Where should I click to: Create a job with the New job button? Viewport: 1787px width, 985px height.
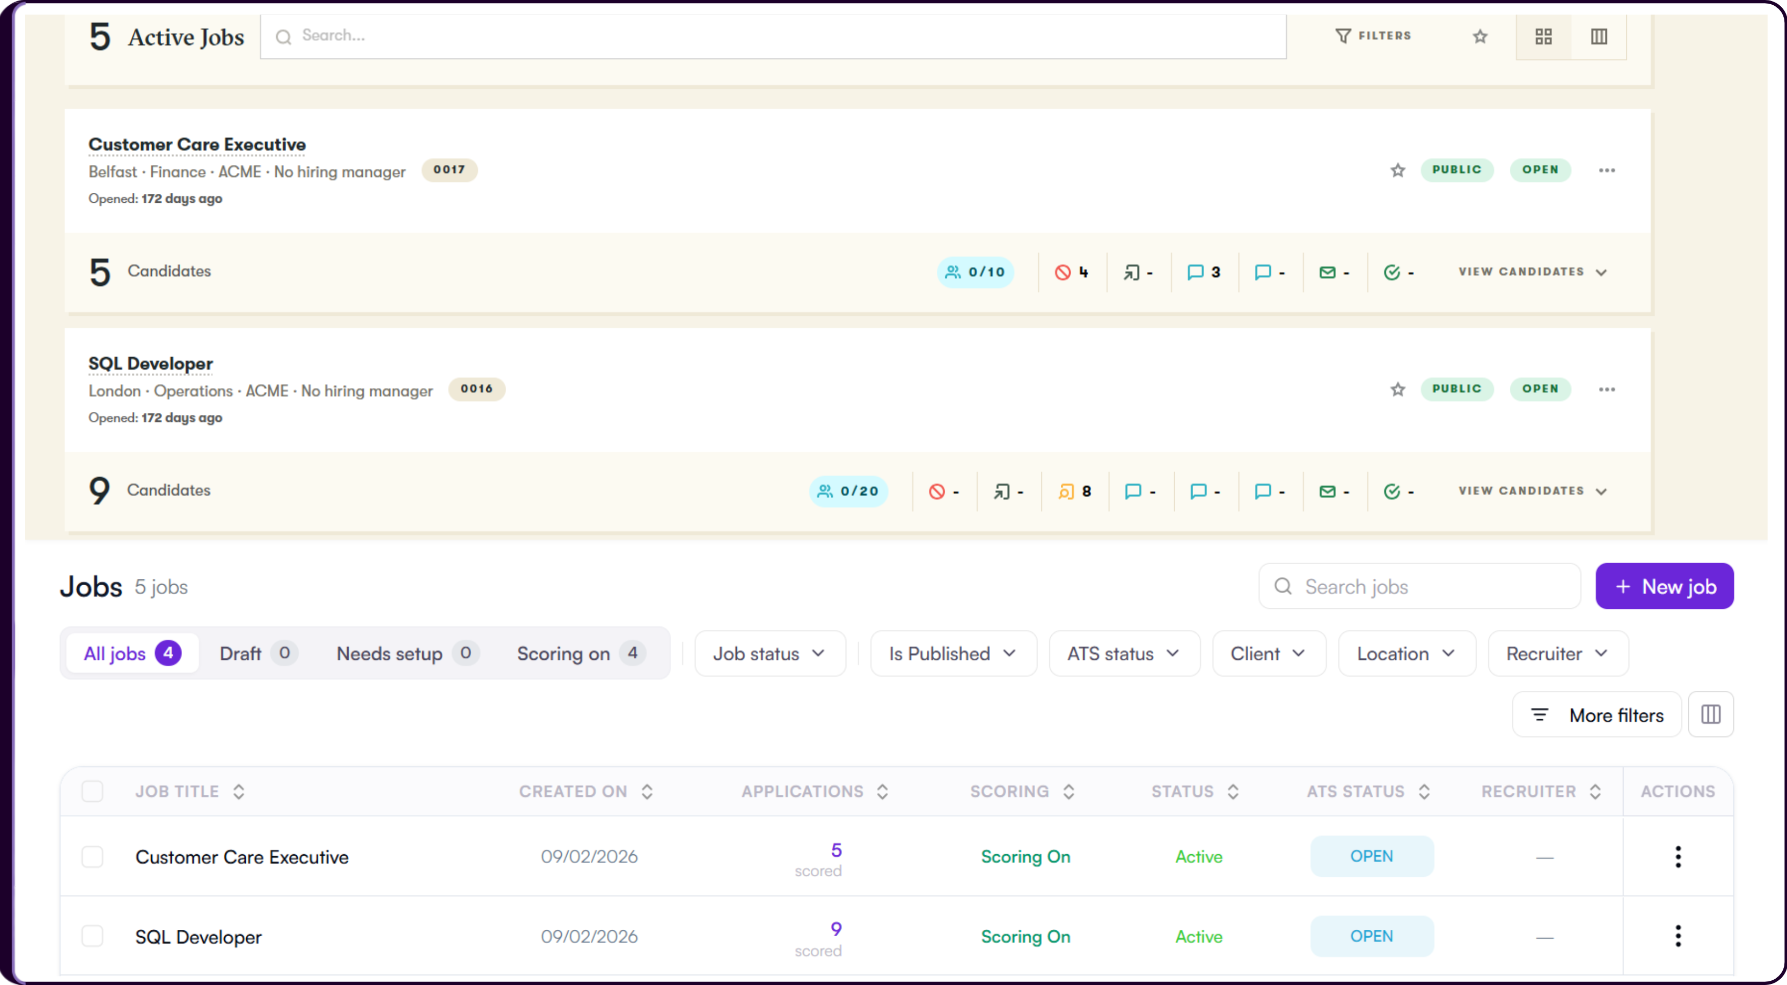1664,587
